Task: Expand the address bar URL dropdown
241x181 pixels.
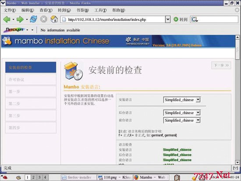Action: pos(168,20)
